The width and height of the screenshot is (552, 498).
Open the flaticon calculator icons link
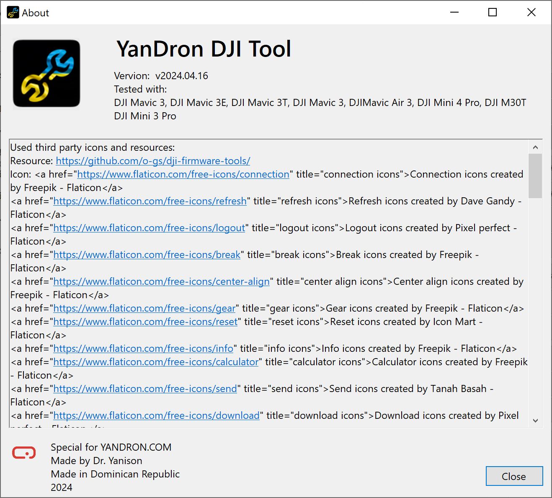pos(156,362)
